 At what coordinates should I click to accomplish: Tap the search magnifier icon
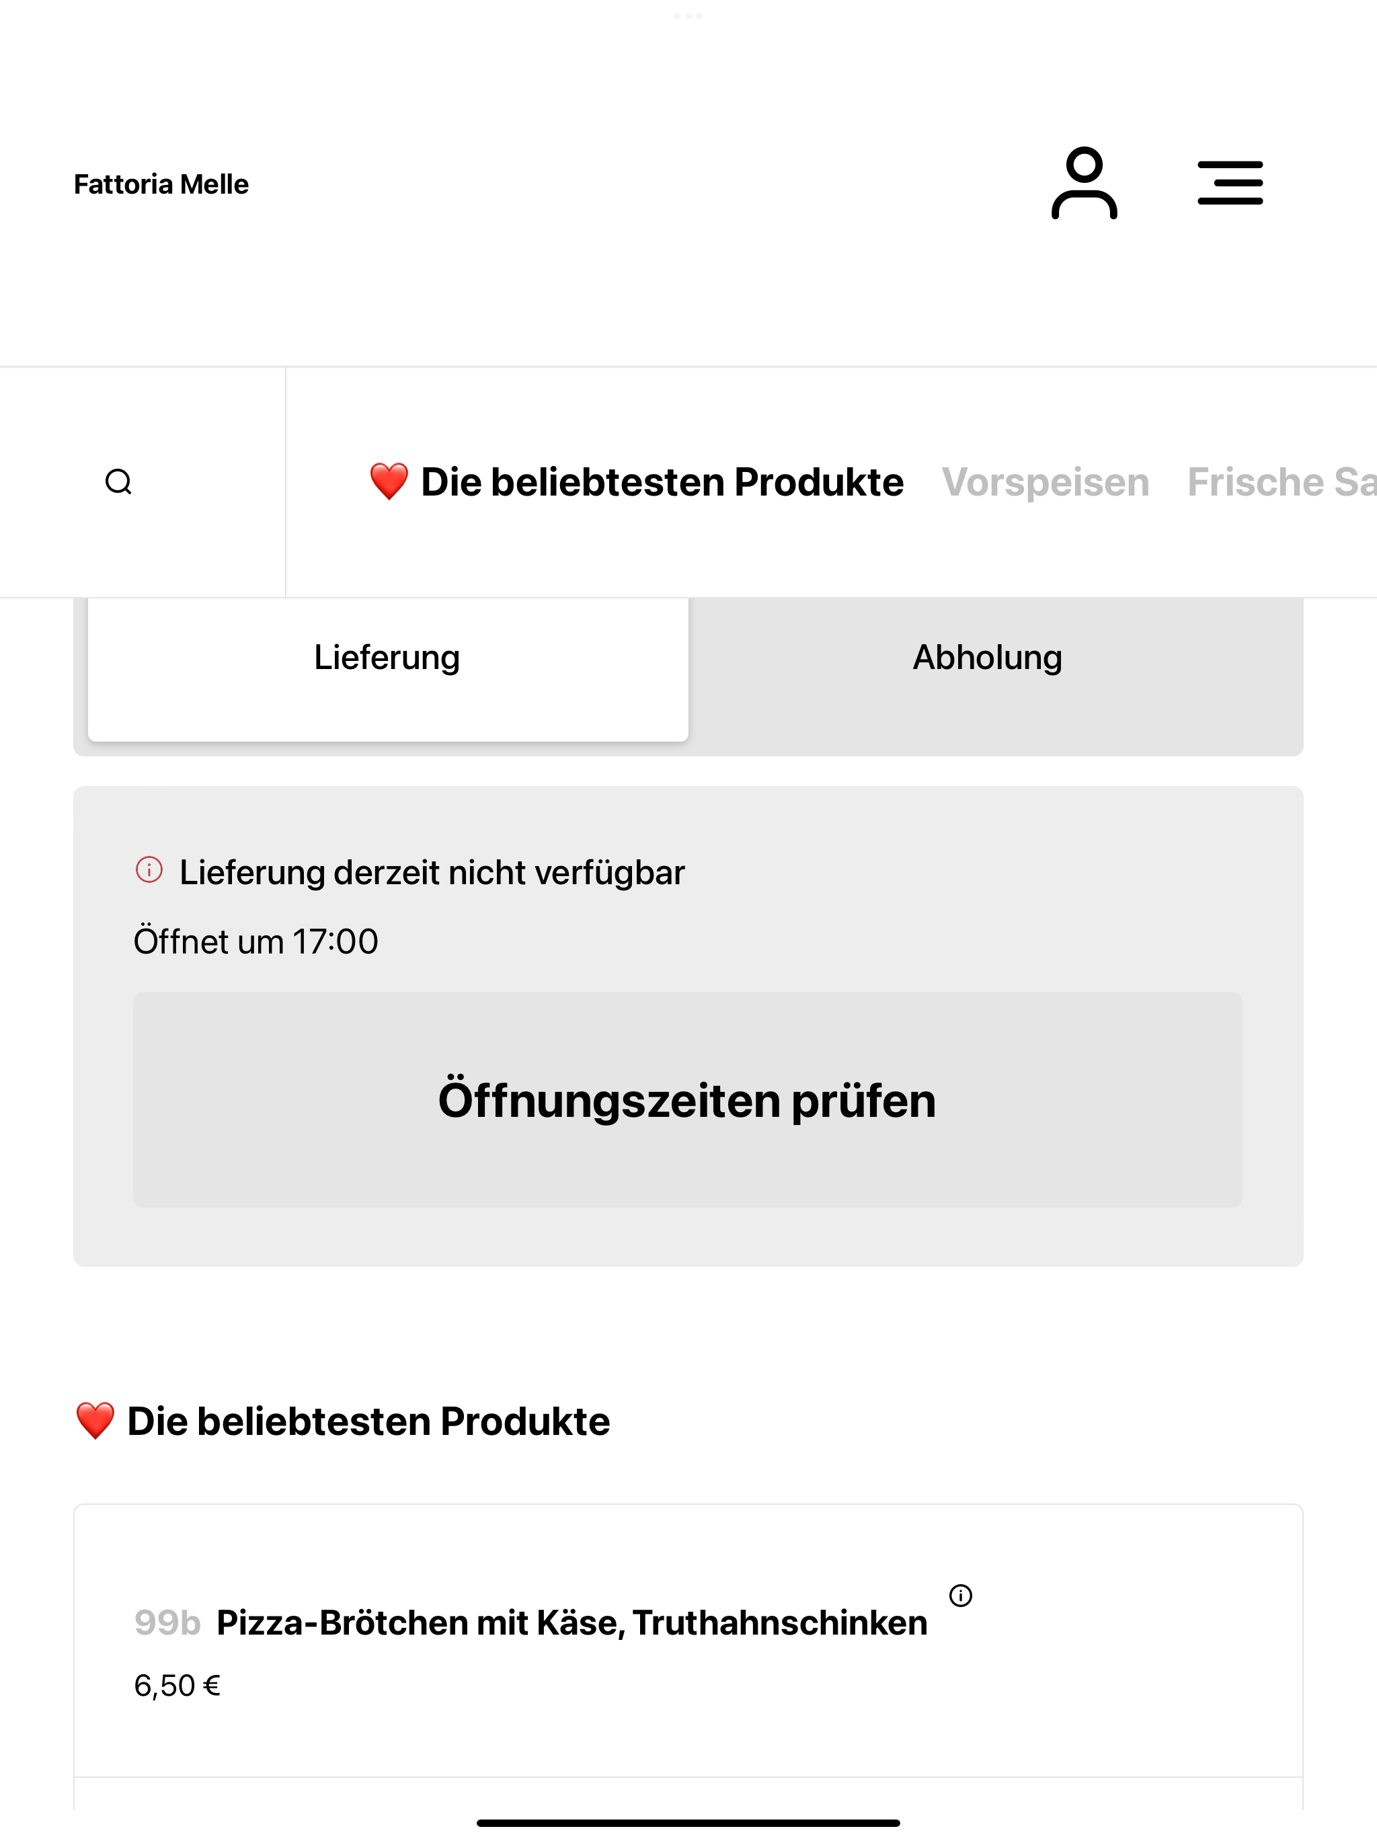click(x=119, y=481)
